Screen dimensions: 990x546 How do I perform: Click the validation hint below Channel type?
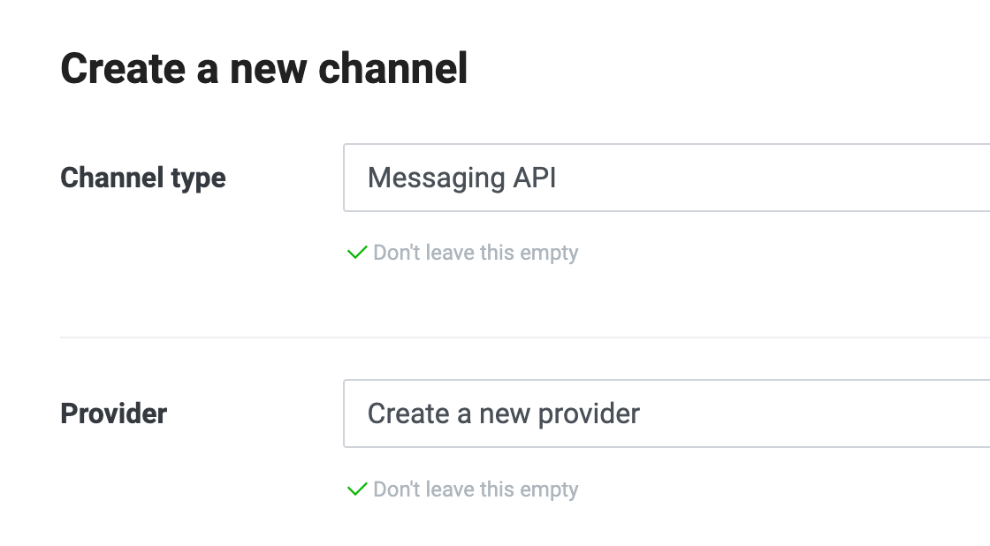[476, 254]
